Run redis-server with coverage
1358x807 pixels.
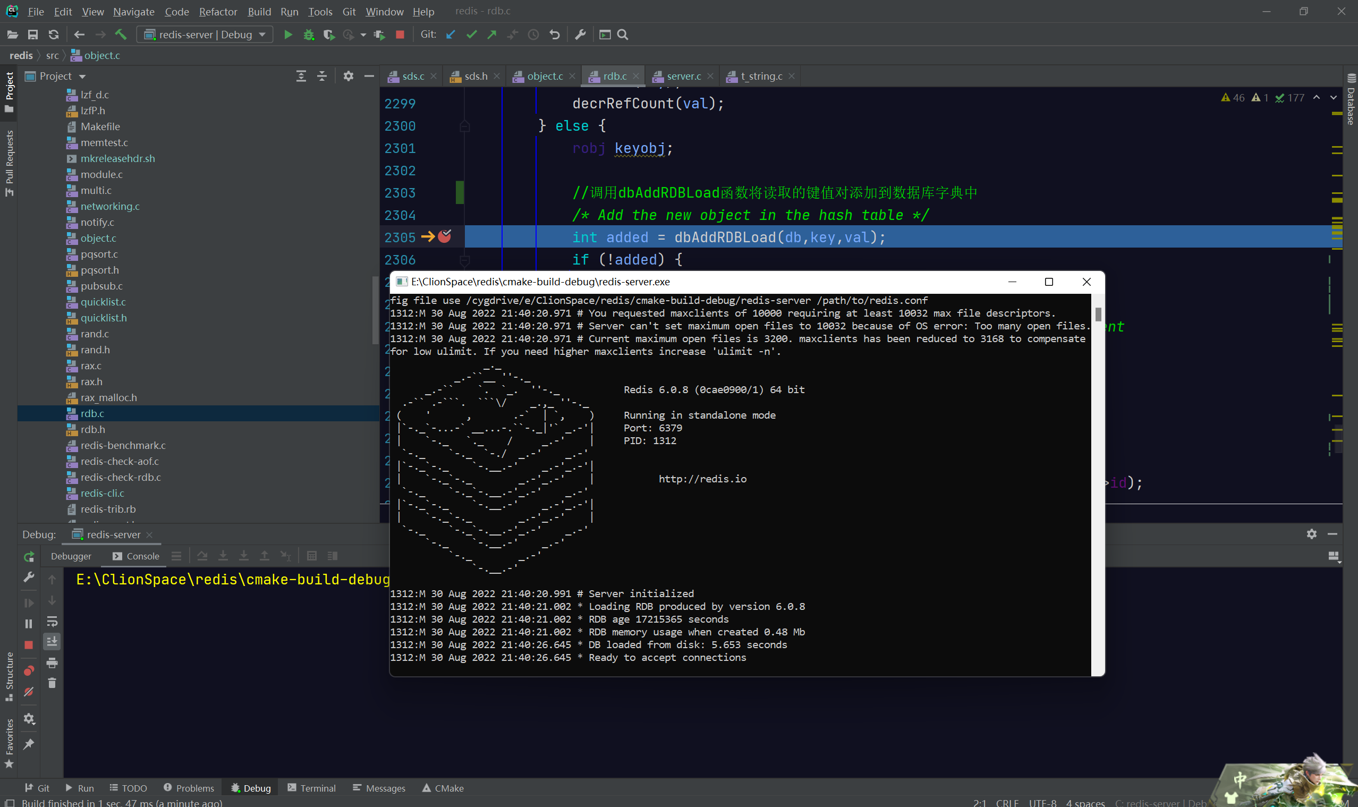click(x=328, y=35)
